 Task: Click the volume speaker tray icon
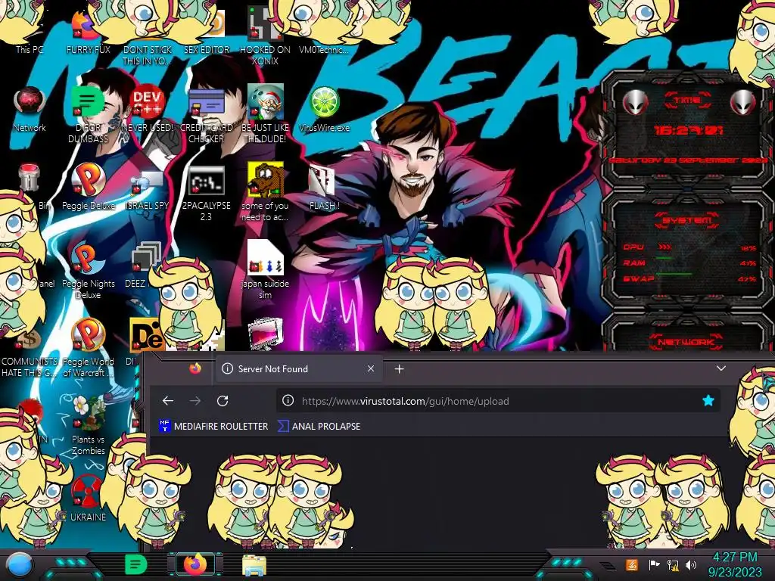tap(691, 564)
